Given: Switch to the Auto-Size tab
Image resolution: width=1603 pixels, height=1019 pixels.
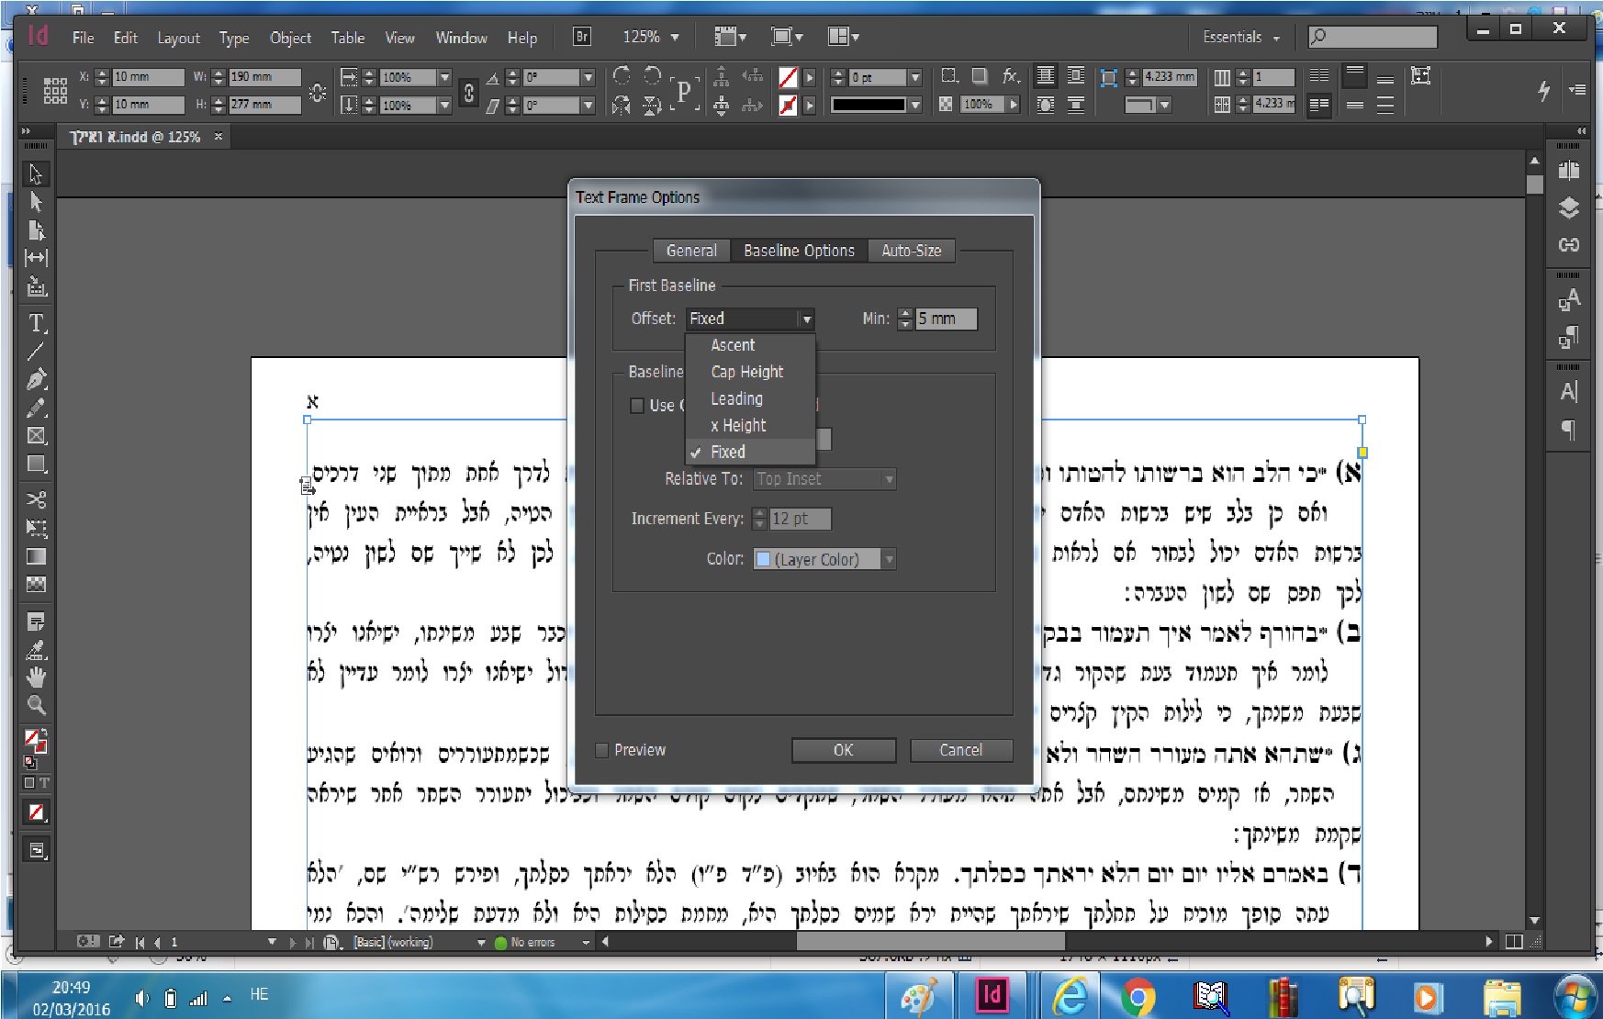Looking at the screenshot, I should click(x=911, y=251).
